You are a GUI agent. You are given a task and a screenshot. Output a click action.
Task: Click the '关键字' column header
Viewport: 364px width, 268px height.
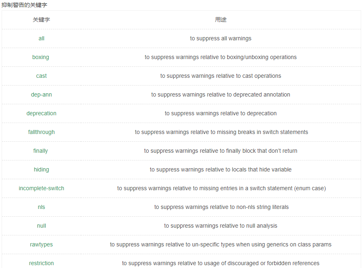41,20
